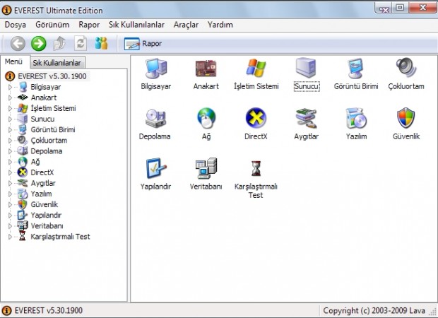
Task: Open the Dosya menu
Action: click(16, 25)
